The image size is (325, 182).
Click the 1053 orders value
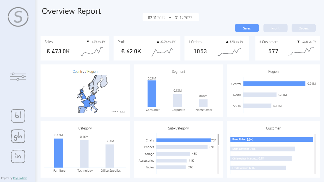(x=200, y=51)
